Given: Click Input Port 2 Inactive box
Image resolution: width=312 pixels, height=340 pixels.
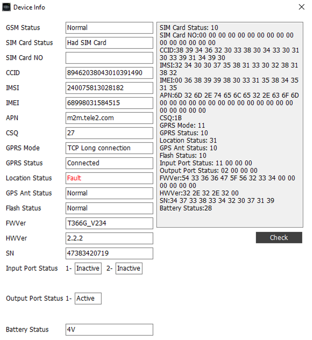Looking at the screenshot, I should (x=129, y=268).
